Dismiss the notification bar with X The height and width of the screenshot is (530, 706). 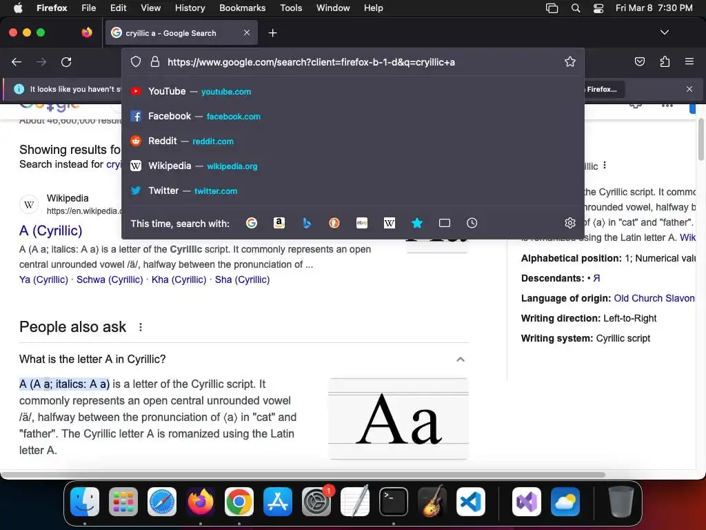(689, 89)
